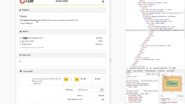Collapse the payment_method div node
This screenshot has height=104, width=185.
142,13
